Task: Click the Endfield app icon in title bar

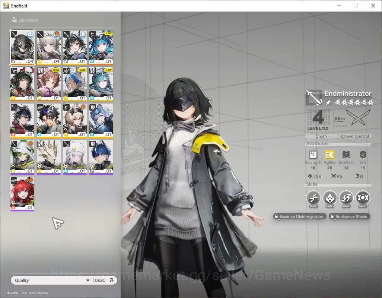Action: 6,5
